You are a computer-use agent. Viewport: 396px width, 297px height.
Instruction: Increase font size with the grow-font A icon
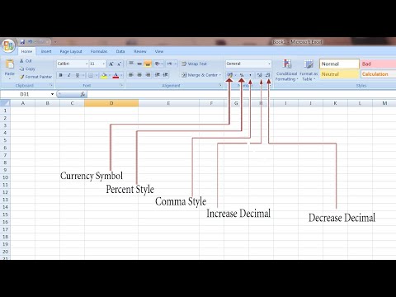pos(111,64)
